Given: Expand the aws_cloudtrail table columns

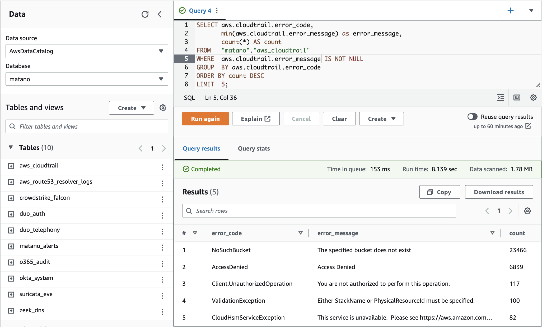Looking at the screenshot, I should coord(11,166).
